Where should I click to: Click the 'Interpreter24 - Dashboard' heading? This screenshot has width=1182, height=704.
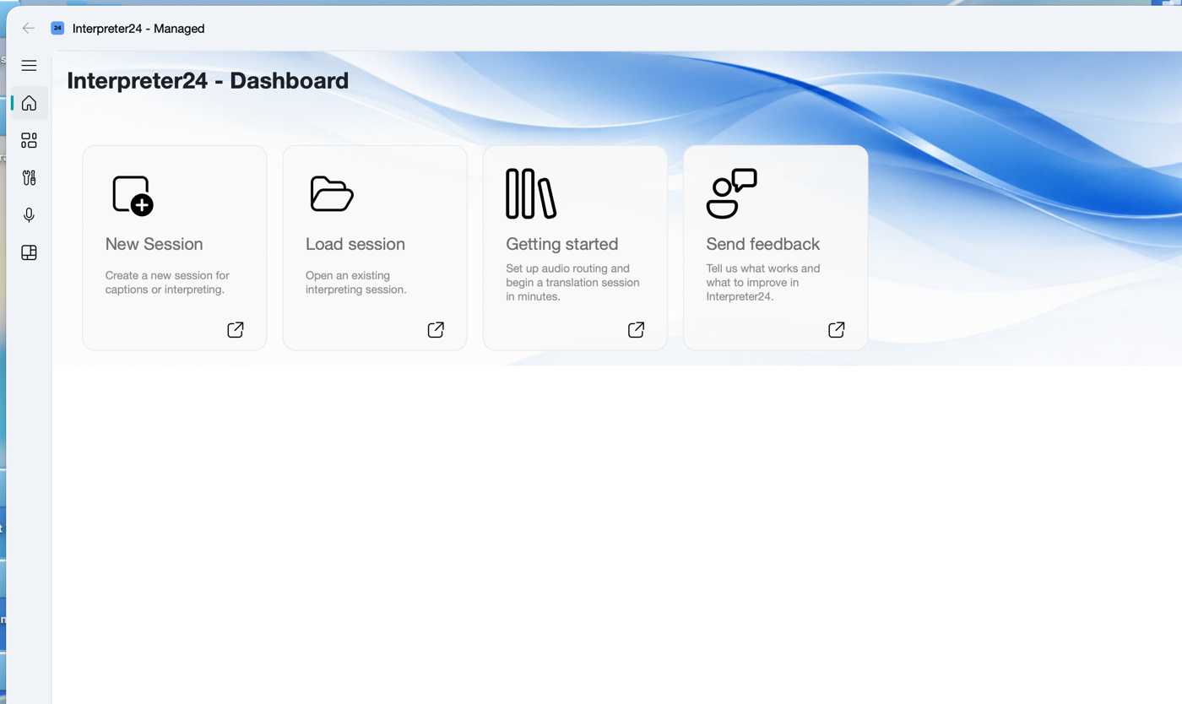tap(208, 80)
